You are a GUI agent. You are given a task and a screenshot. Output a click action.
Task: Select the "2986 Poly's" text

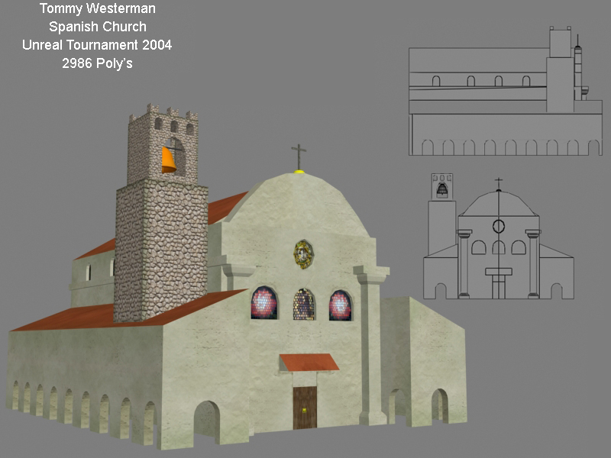(x=97, y=63)
